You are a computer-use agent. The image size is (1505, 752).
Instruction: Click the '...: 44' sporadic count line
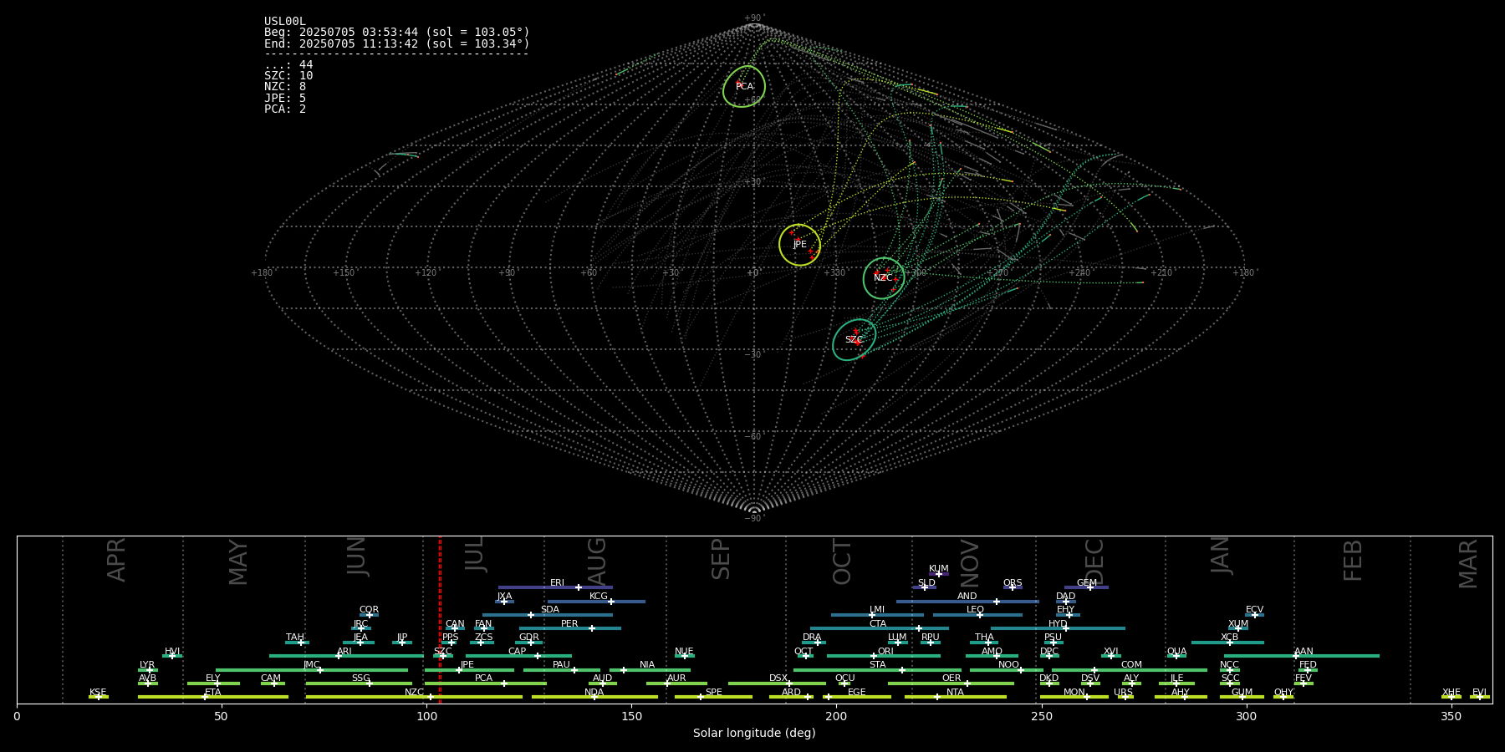click(288, 65)
